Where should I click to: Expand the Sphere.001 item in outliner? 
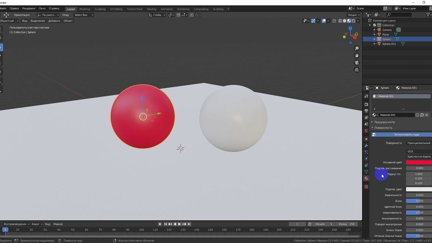(x=375, y=44)
